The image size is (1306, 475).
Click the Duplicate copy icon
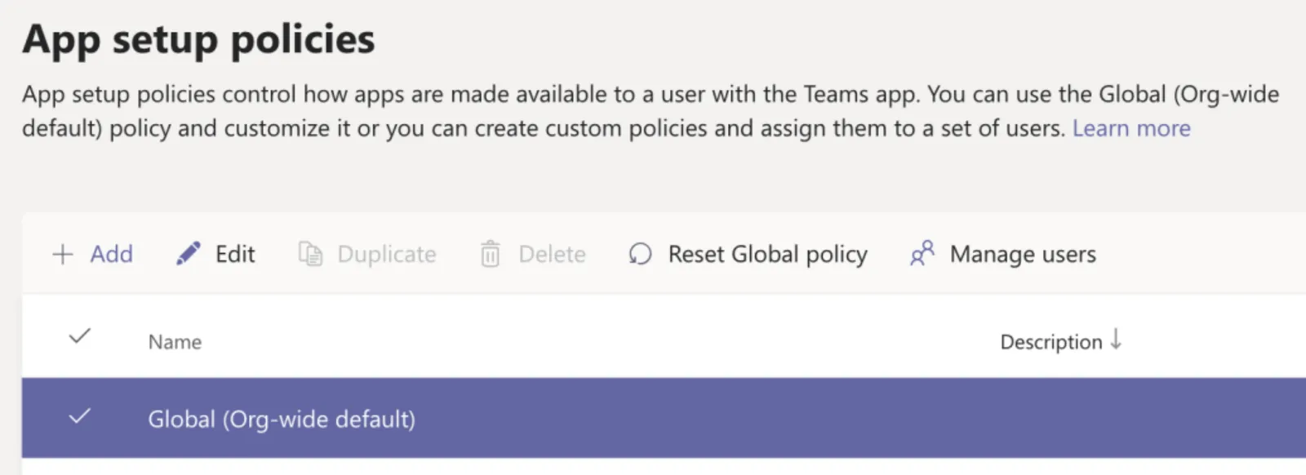click(x=310, y=254)
